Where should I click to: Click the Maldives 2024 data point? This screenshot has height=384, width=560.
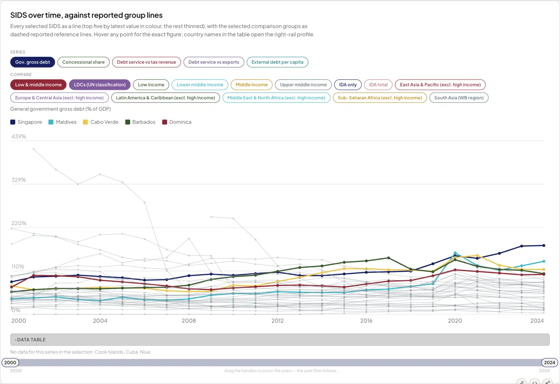click(544, 262)
